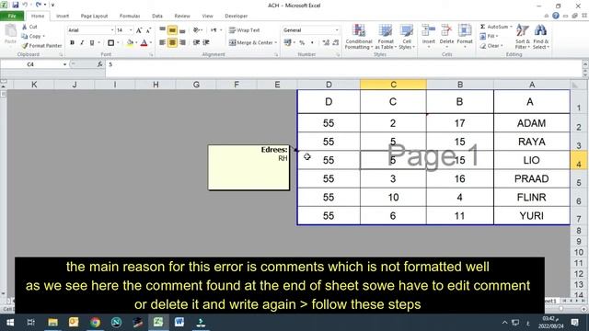Switch to the Data tab
Viewport: 589px width, 331px height.
point(157,17)
